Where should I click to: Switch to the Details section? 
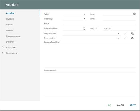point(9,25)
